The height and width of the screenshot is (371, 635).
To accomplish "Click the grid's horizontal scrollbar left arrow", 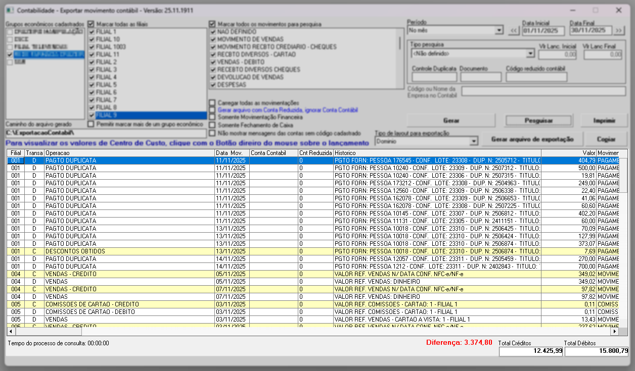I will coord(11,332).
